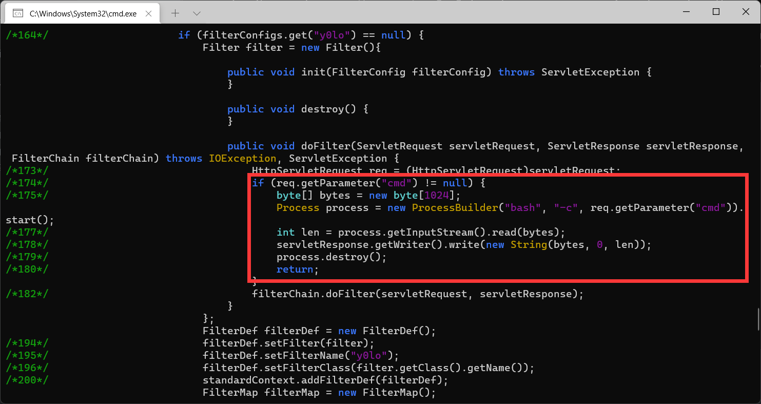Click the doFilter(ServletRequest servletRequest method line

485,146
